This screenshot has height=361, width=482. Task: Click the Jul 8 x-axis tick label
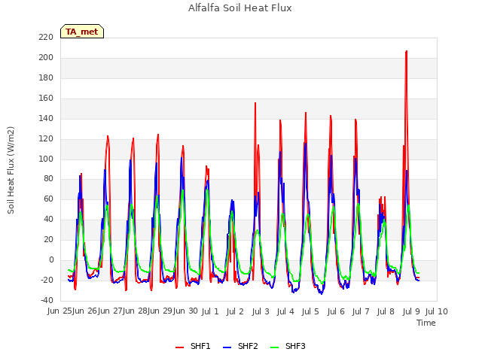coord(386,311)
